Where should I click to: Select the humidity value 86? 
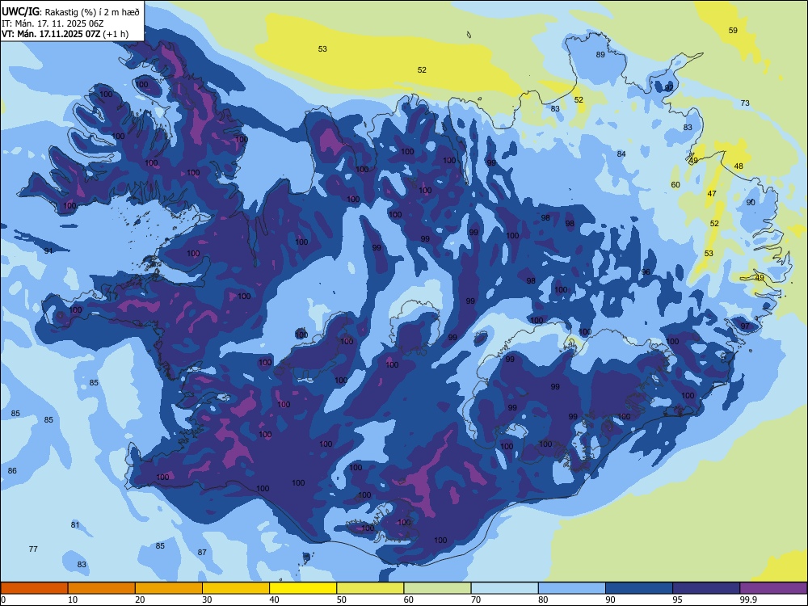pos(12,470)
